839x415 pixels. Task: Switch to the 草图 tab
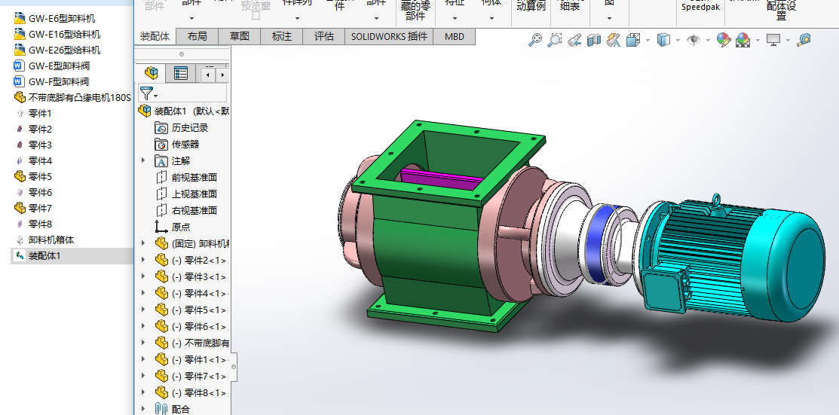tap(240, 36)
